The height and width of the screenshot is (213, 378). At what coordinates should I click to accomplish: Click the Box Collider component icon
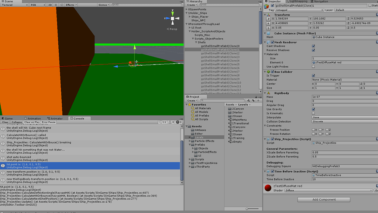(269, 72)
